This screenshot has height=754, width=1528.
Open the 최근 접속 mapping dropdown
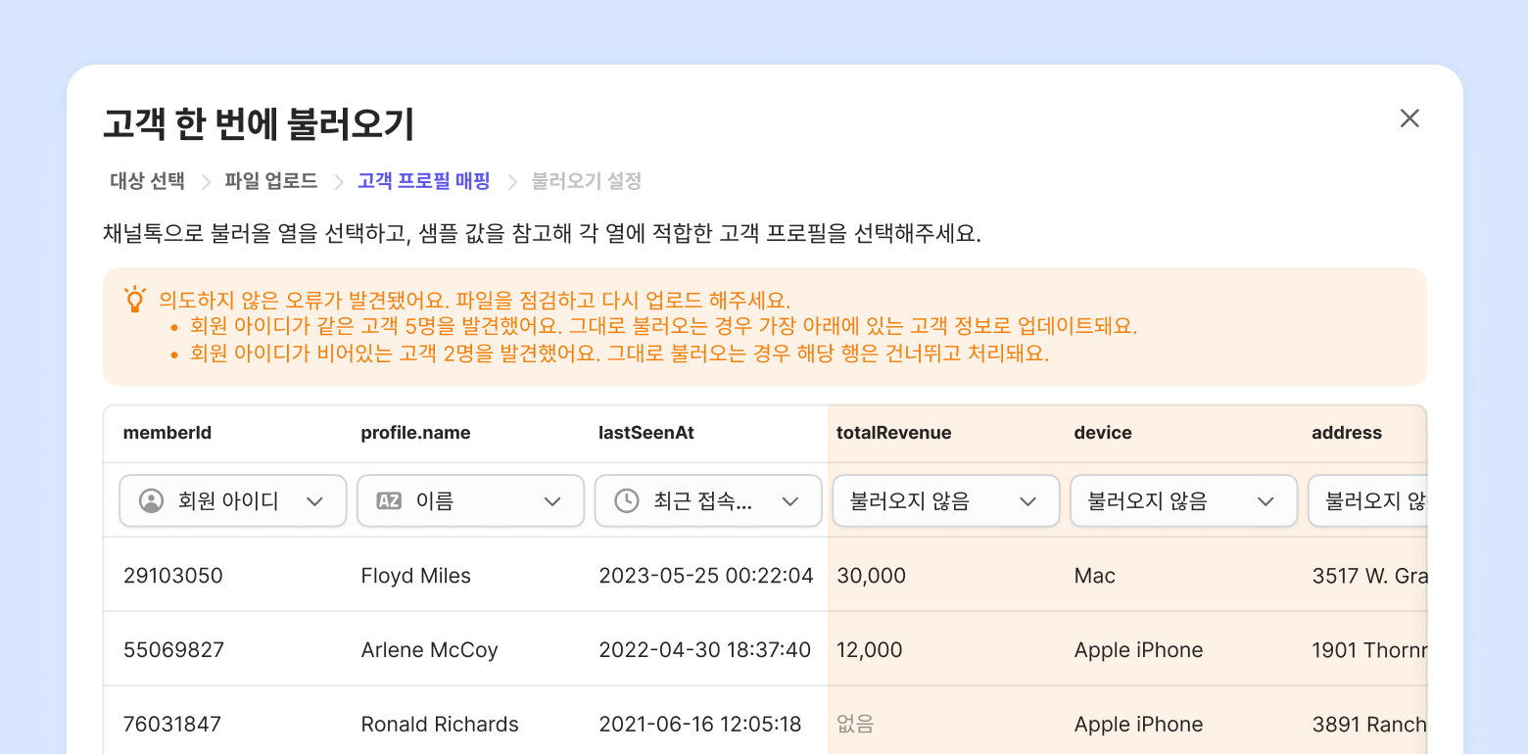[708, 501]
